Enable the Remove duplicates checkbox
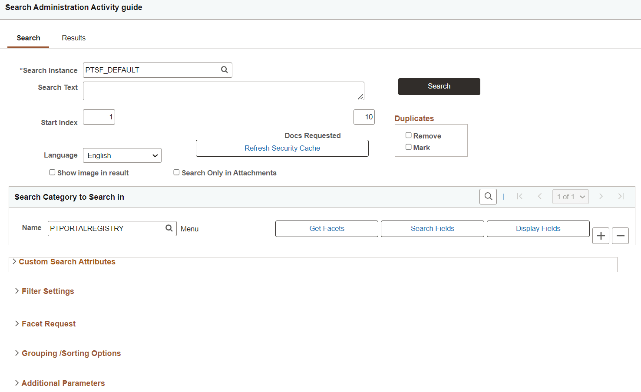The width and height of the screenshot is (641, 392). (x=408, y=135)
